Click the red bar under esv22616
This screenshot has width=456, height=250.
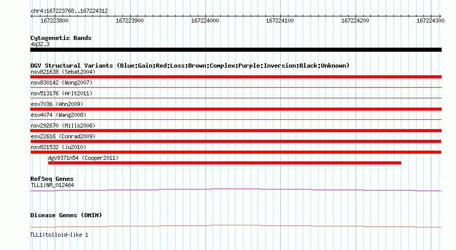(x=236, y=141)
